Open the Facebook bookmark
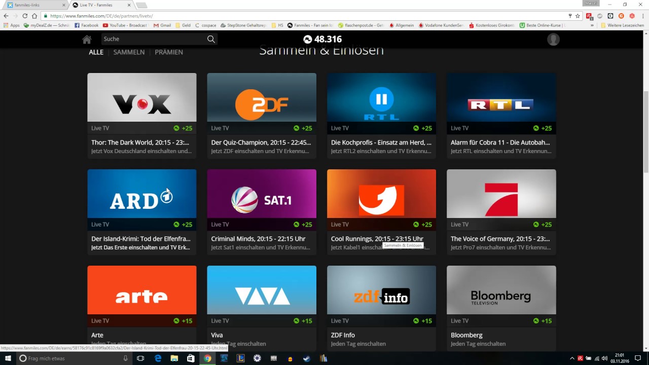 point(86,25)
